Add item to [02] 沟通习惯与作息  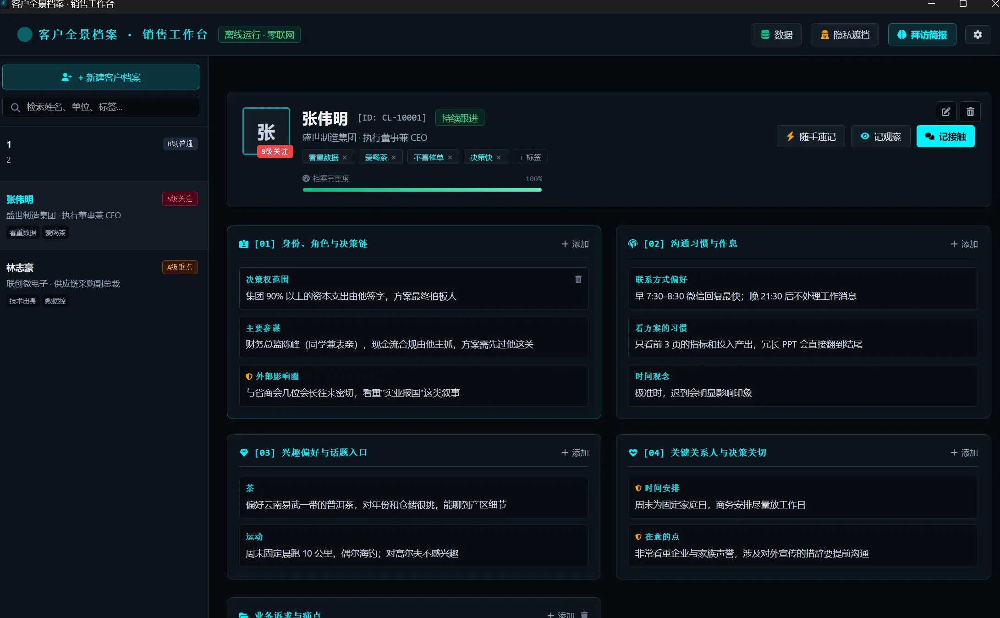(x=964, y=244)
